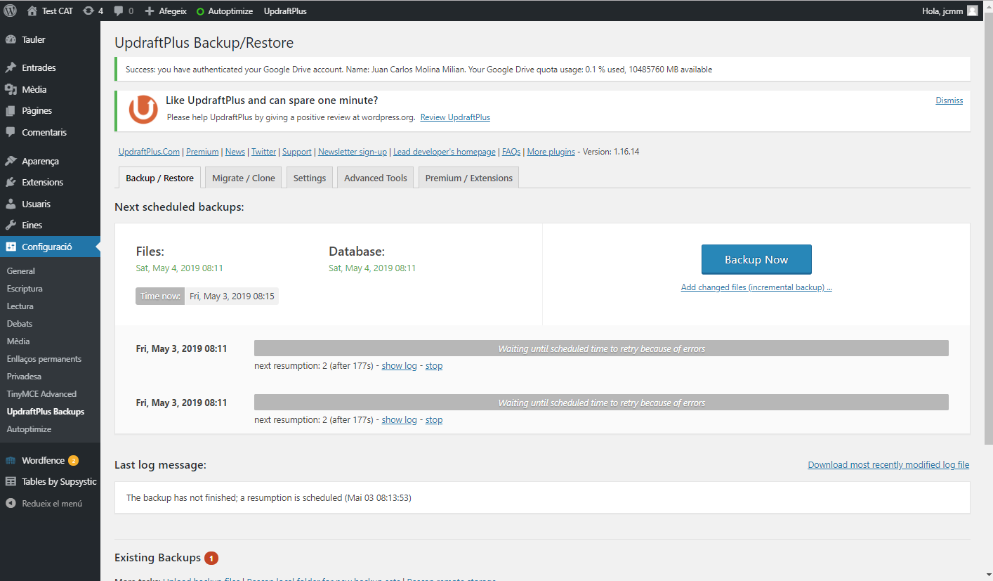Open UpdraftPlus in admin bar
Screen dimensions: 993x581
[x=285, y=11]
